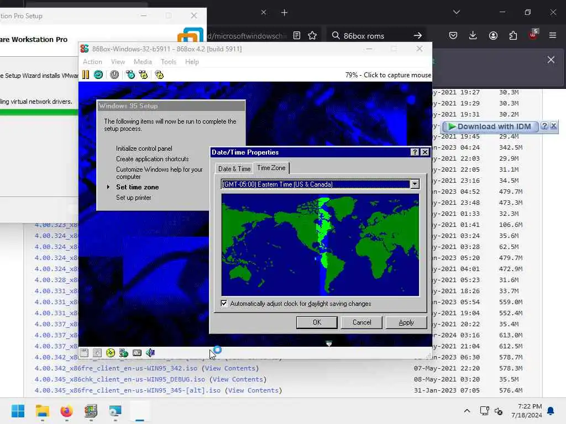The height and width of the screenshot is (424, 566).
Task: View Contents of WIN95_345-[alt].iso
Action: pos(253,390)
